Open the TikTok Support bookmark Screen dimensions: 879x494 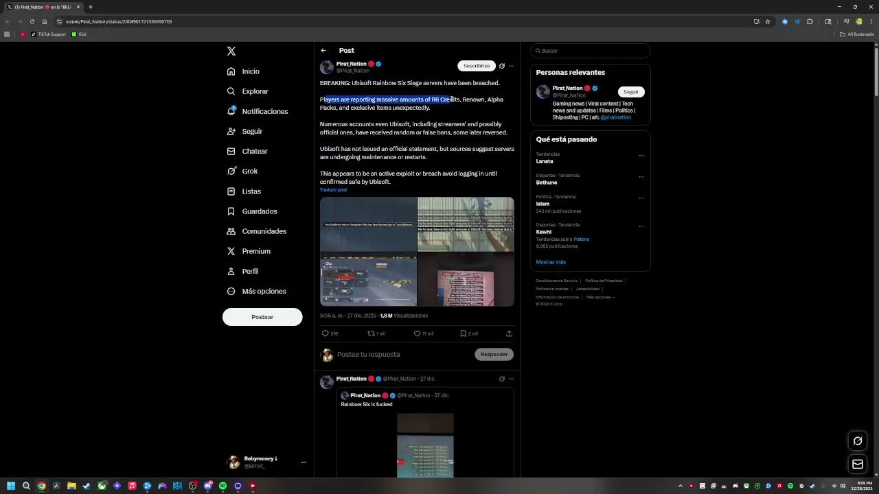pyautogui.click(x=48, y=34)
